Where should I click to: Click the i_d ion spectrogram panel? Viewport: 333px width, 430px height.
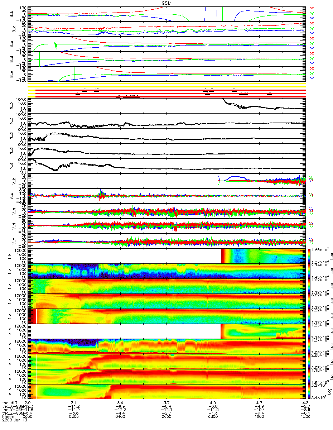pyautogui.click(x=167, y=301)
